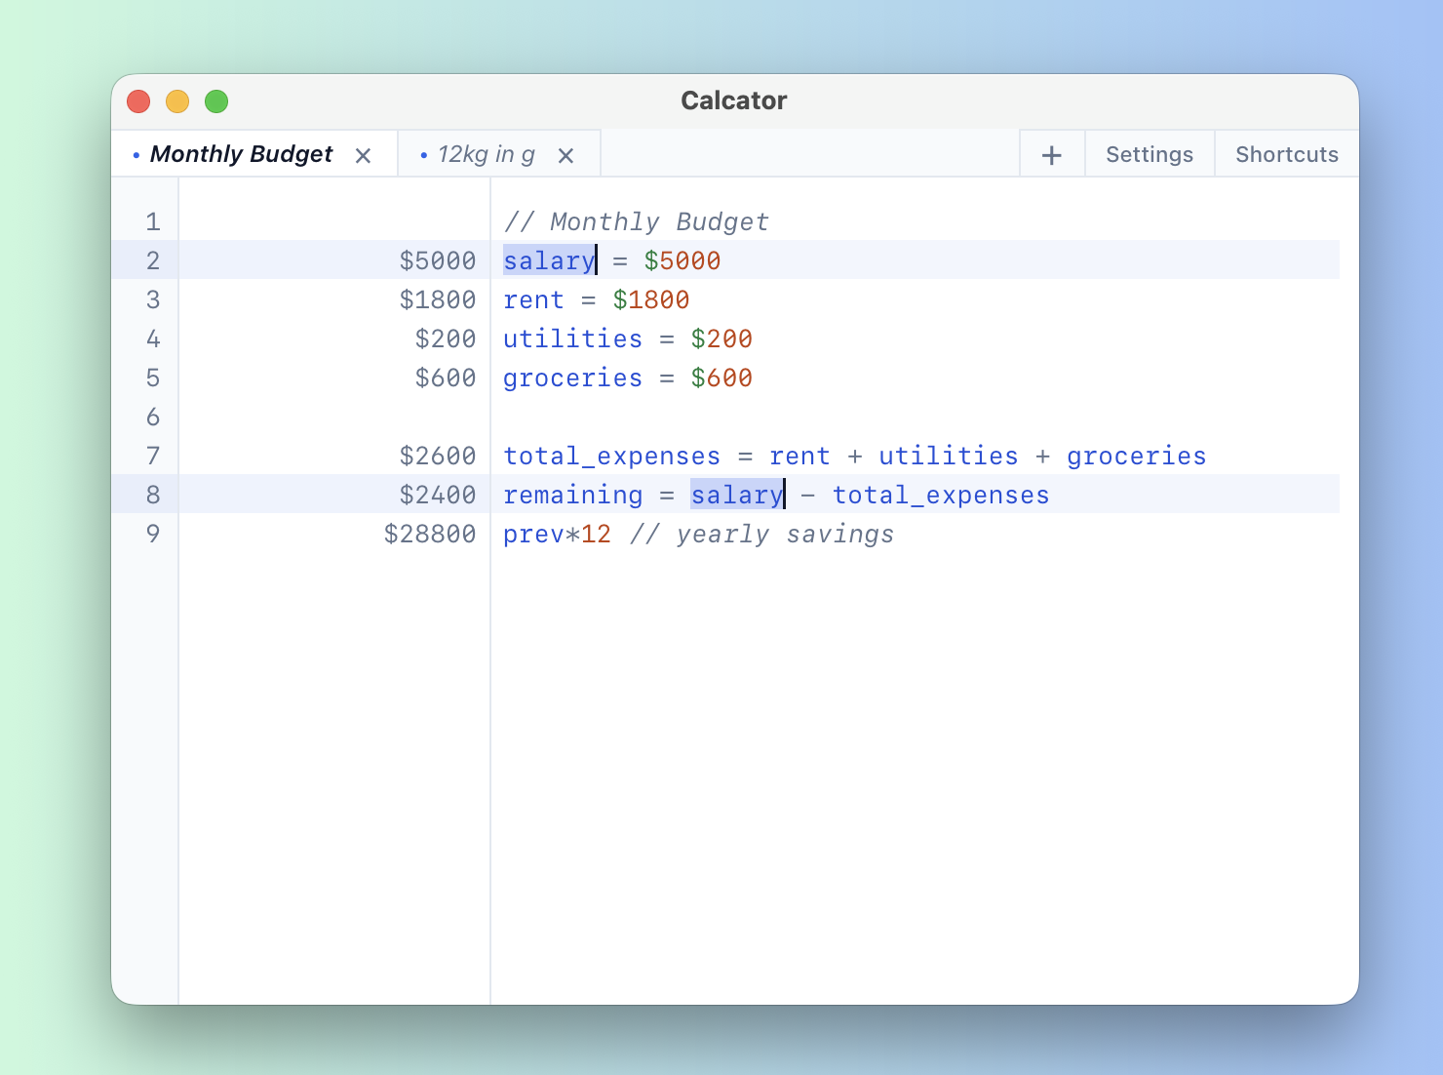Click line number 7 in the gutter
Screen dimensions: 1443x1075
click(153, 456)
